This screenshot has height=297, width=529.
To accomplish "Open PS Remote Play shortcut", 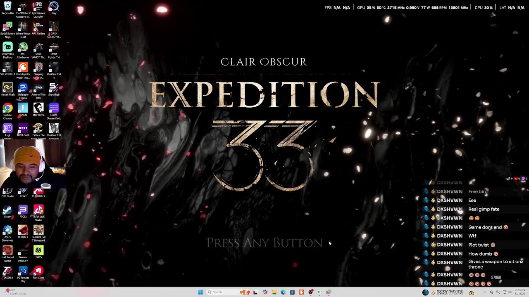I will coord(23,275).
